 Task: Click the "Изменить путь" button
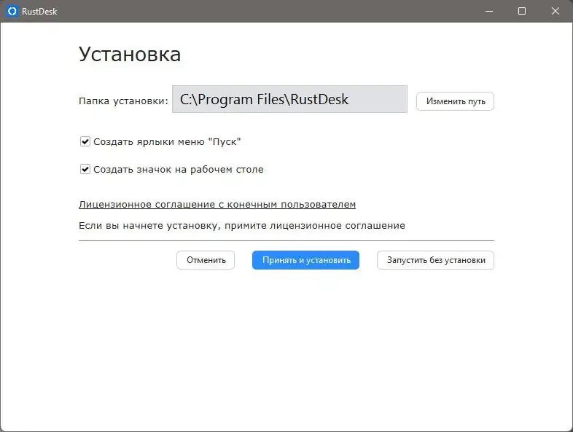click(x=456, y=101)
